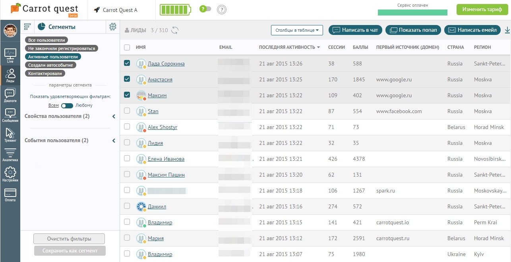Select the Все пользователи segment
The image size is (511, 262).
point(46,40)
